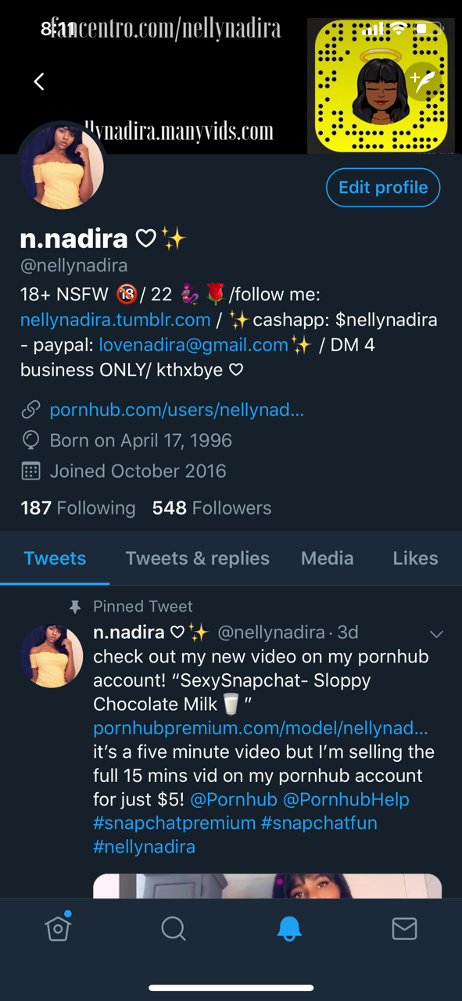The height and width of the screenshot is (1001, 462).
Task: Tap the @Pornhub mention in tweet
Action: tap(234, 799)
